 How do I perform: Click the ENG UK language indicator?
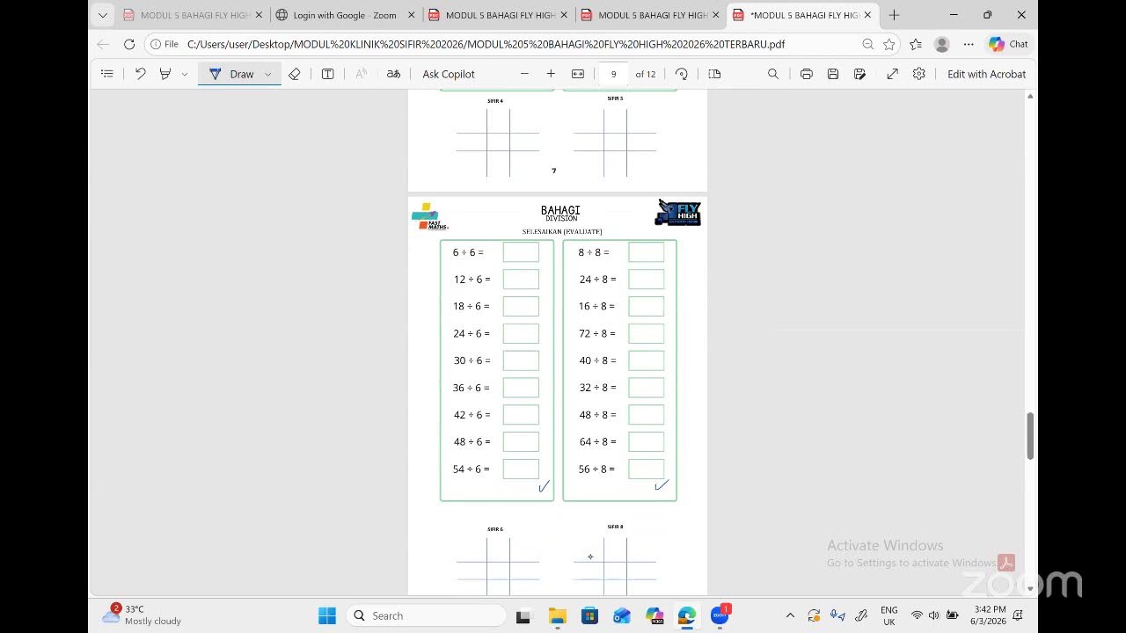[889, 615]
